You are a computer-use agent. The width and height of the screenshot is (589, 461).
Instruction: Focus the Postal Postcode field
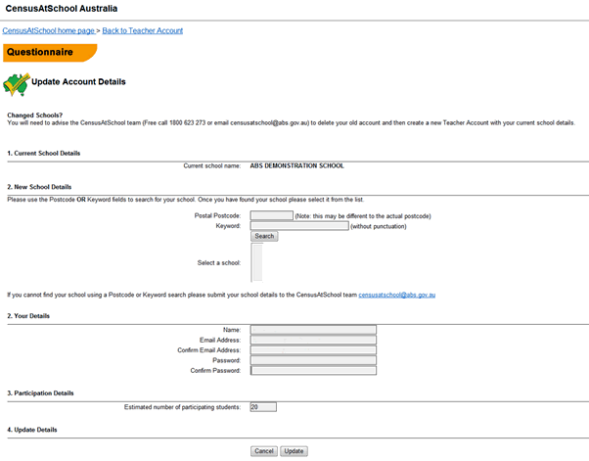271,215
